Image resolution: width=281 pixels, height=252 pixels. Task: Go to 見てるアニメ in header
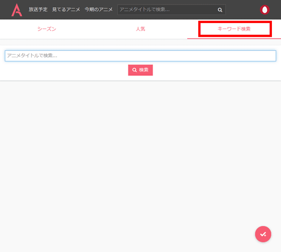coord(66,10)
